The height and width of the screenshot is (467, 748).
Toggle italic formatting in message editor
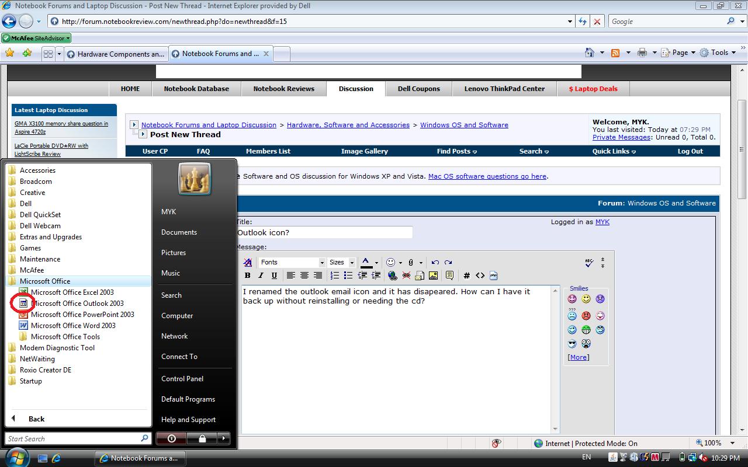pos(261,276)
